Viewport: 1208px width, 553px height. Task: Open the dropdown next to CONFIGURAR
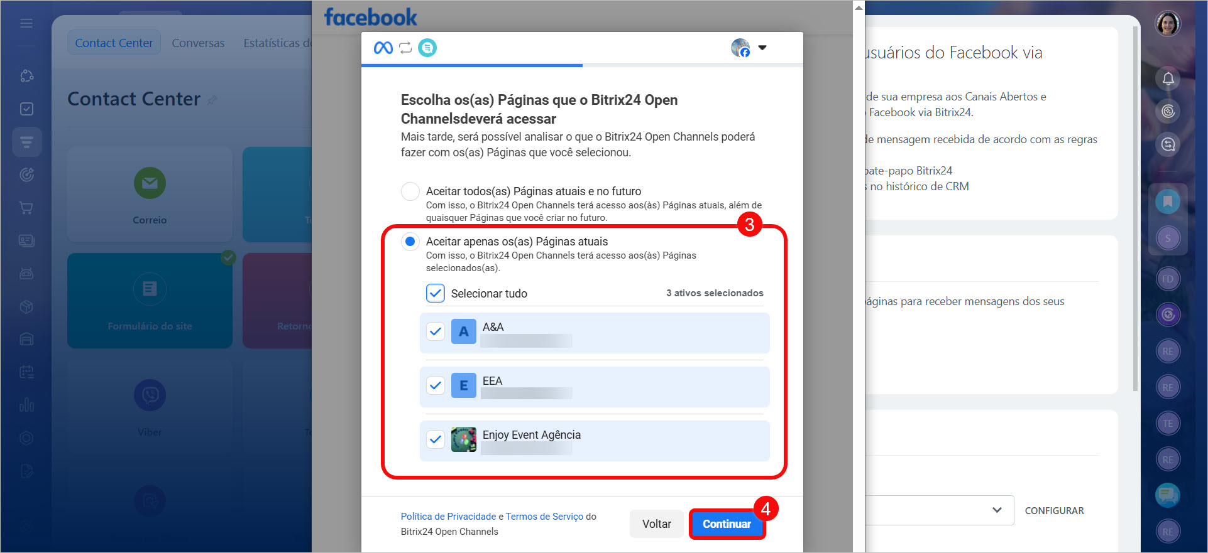pos(997,510)
